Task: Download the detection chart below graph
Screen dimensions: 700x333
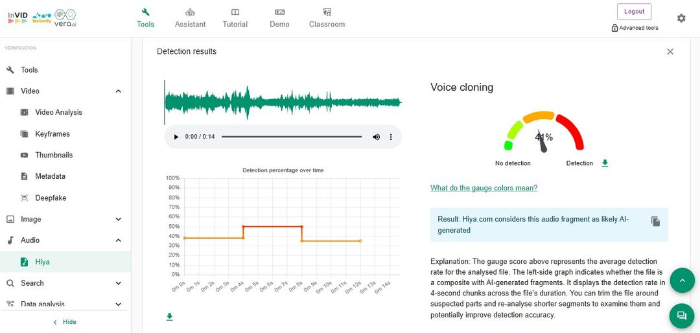Action: pos(170,317)
